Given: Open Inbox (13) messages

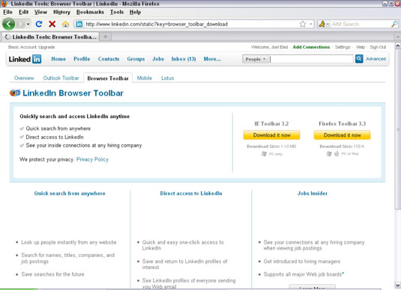Looking at the screenshot, I should [x=184, y=59].
